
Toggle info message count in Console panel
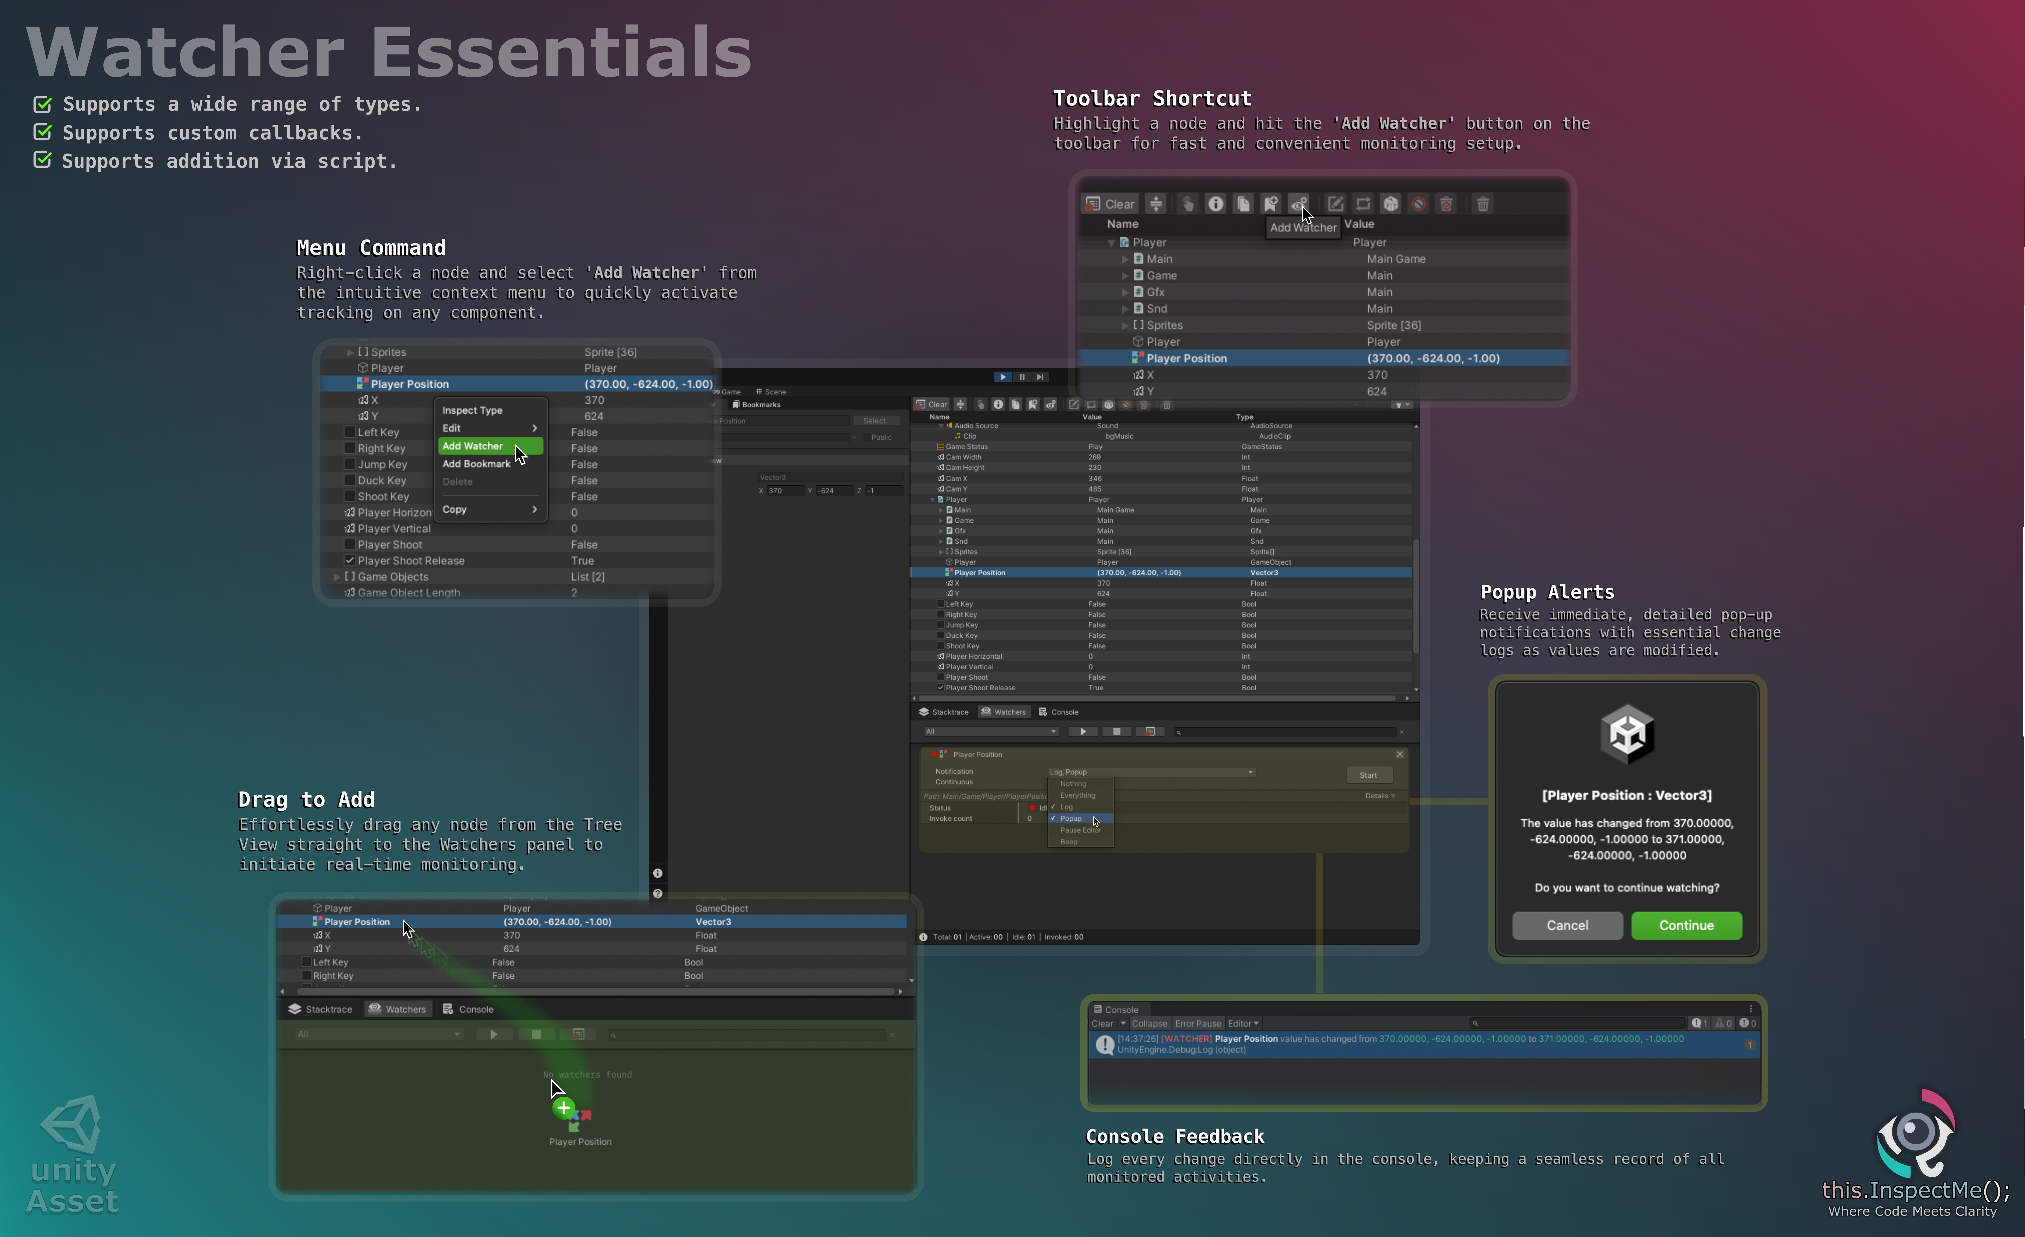pos(1700,1023)
